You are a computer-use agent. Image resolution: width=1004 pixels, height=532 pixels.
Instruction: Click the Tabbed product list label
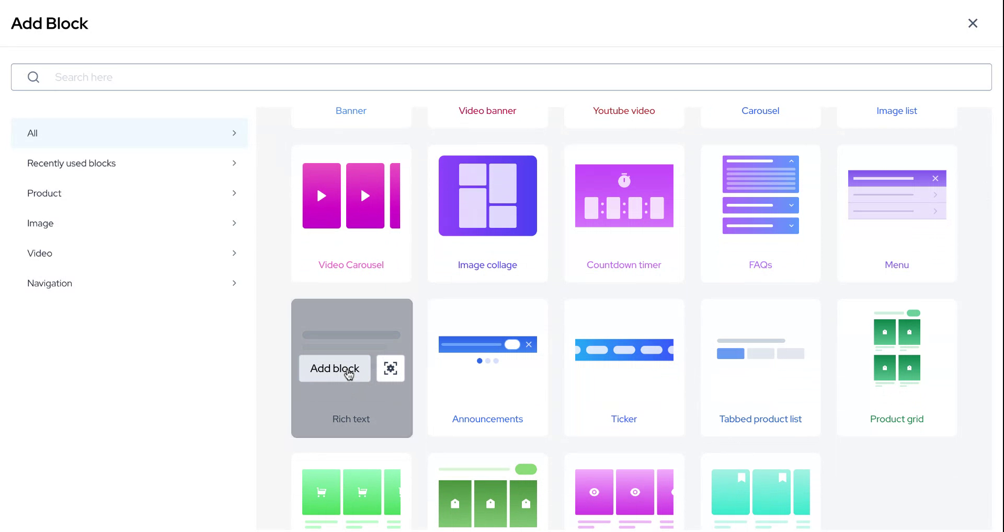tap(760, 419)
